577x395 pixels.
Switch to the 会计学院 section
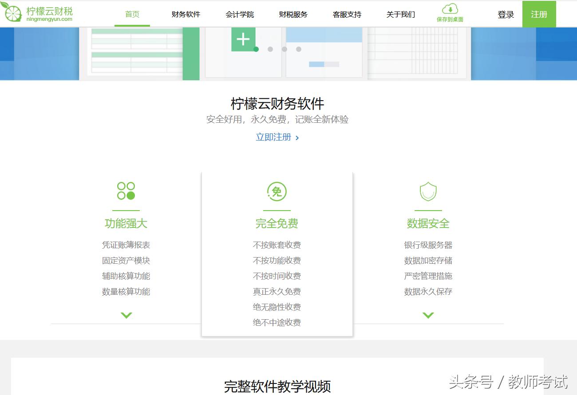[240, 14]
